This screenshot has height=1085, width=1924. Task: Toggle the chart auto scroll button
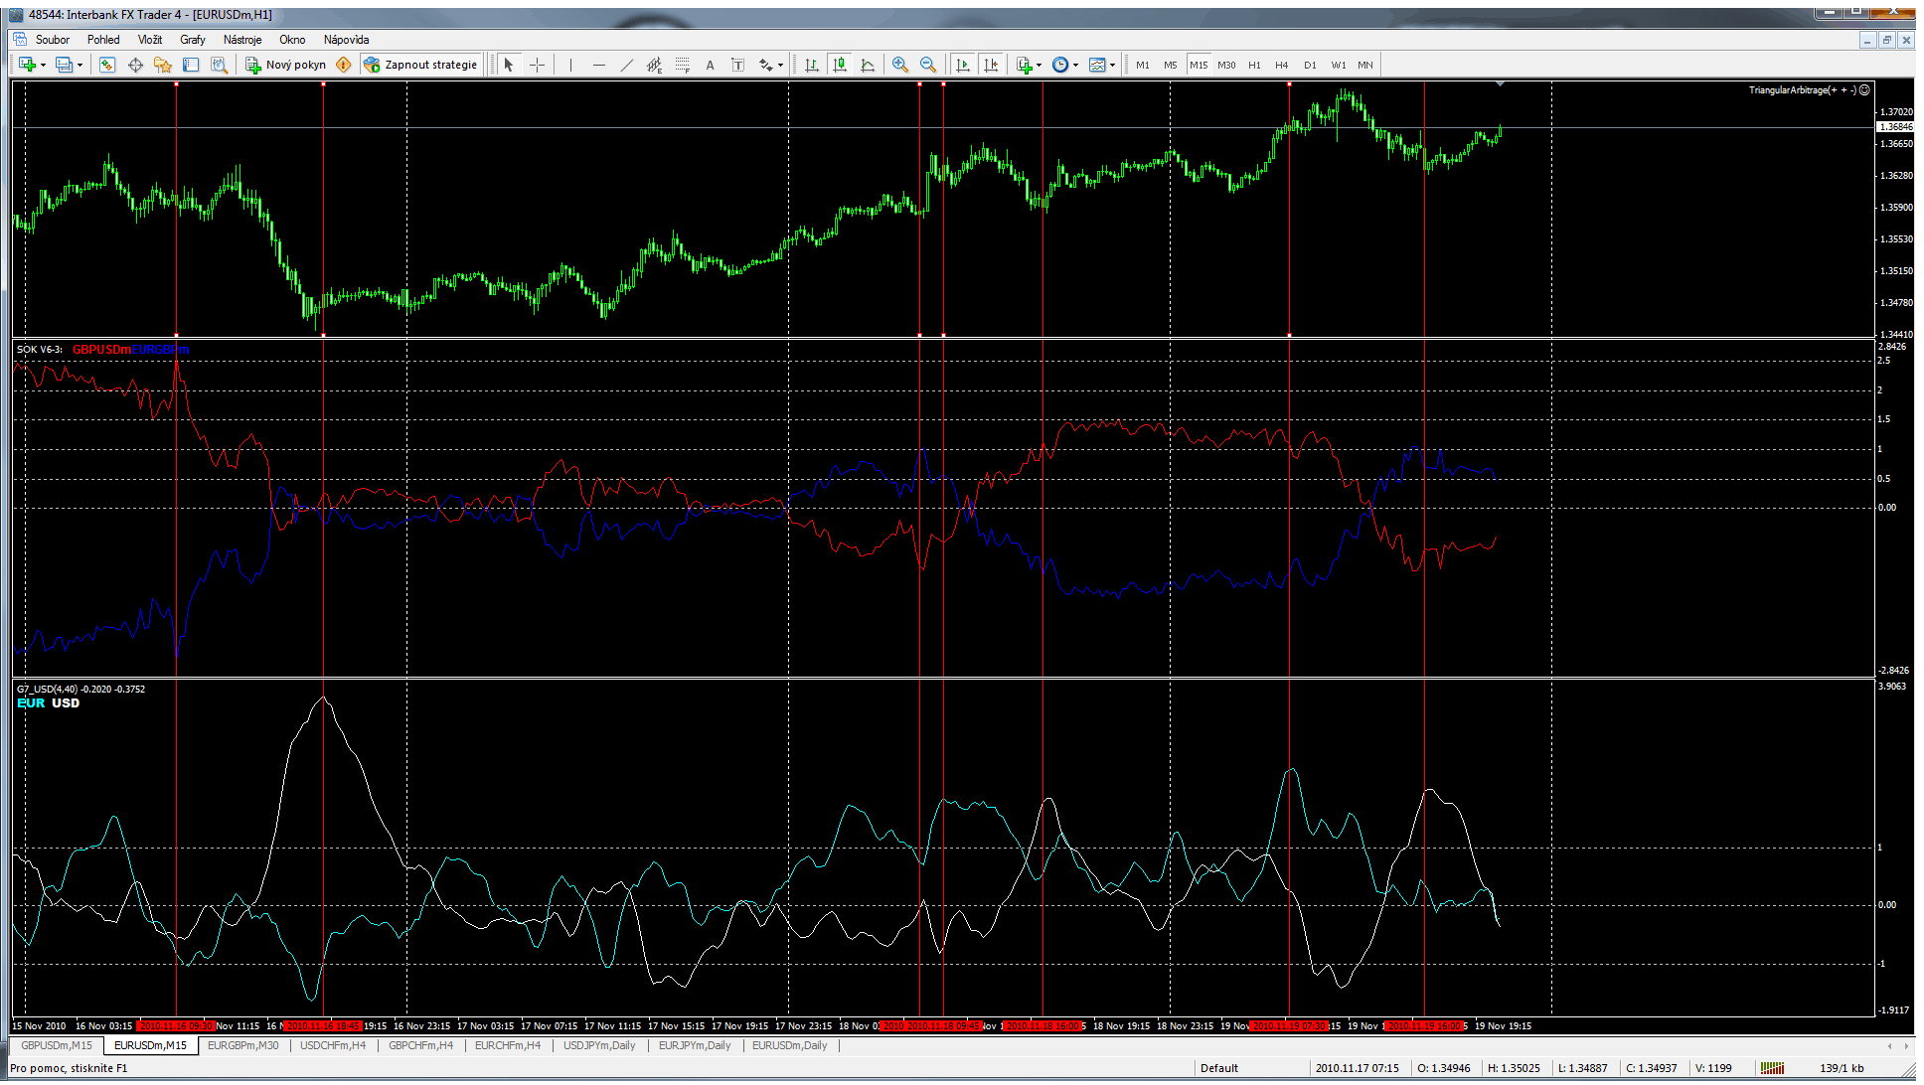pos(963,65)
